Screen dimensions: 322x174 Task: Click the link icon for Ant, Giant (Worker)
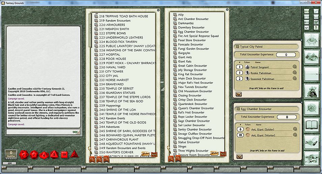point(295,135)
